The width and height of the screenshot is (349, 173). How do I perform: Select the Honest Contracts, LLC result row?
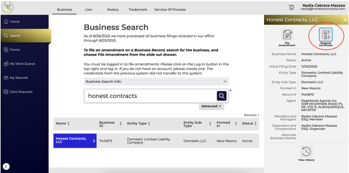(x=75, y=141)
